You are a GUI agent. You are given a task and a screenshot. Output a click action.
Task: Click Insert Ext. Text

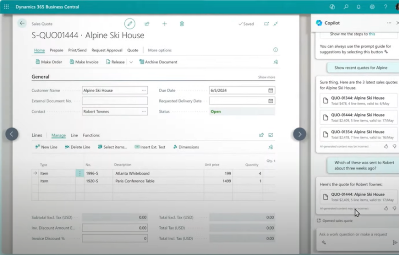150,147
